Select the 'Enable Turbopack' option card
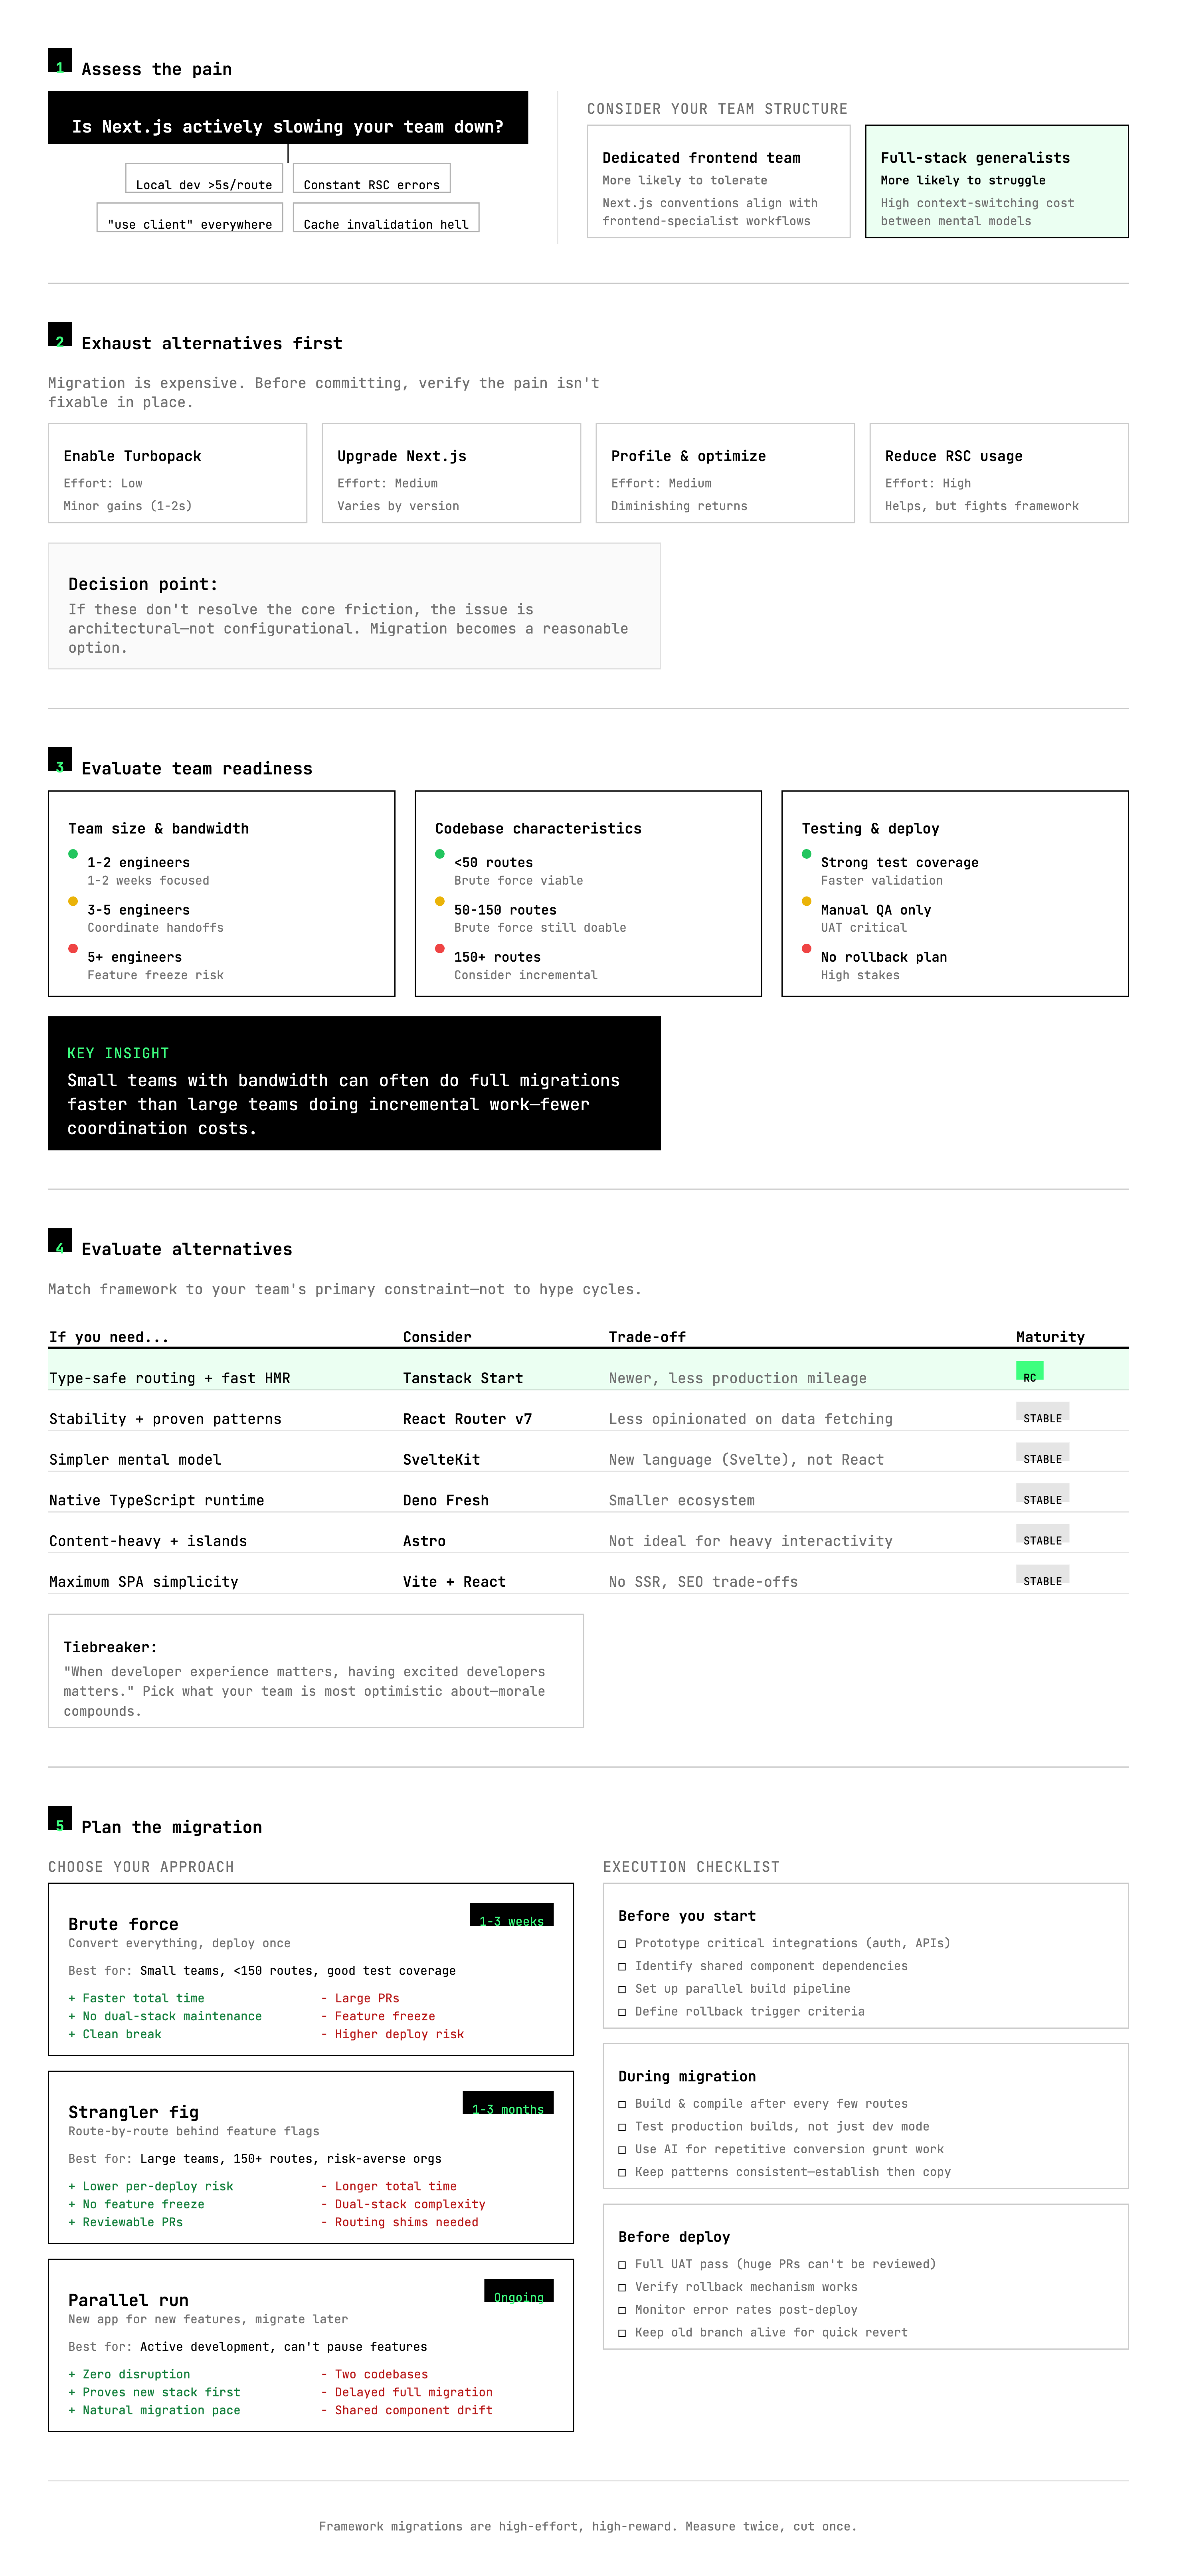 177,473
